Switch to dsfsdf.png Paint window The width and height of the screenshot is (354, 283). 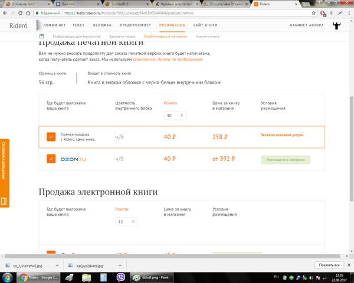coord(150,277)
